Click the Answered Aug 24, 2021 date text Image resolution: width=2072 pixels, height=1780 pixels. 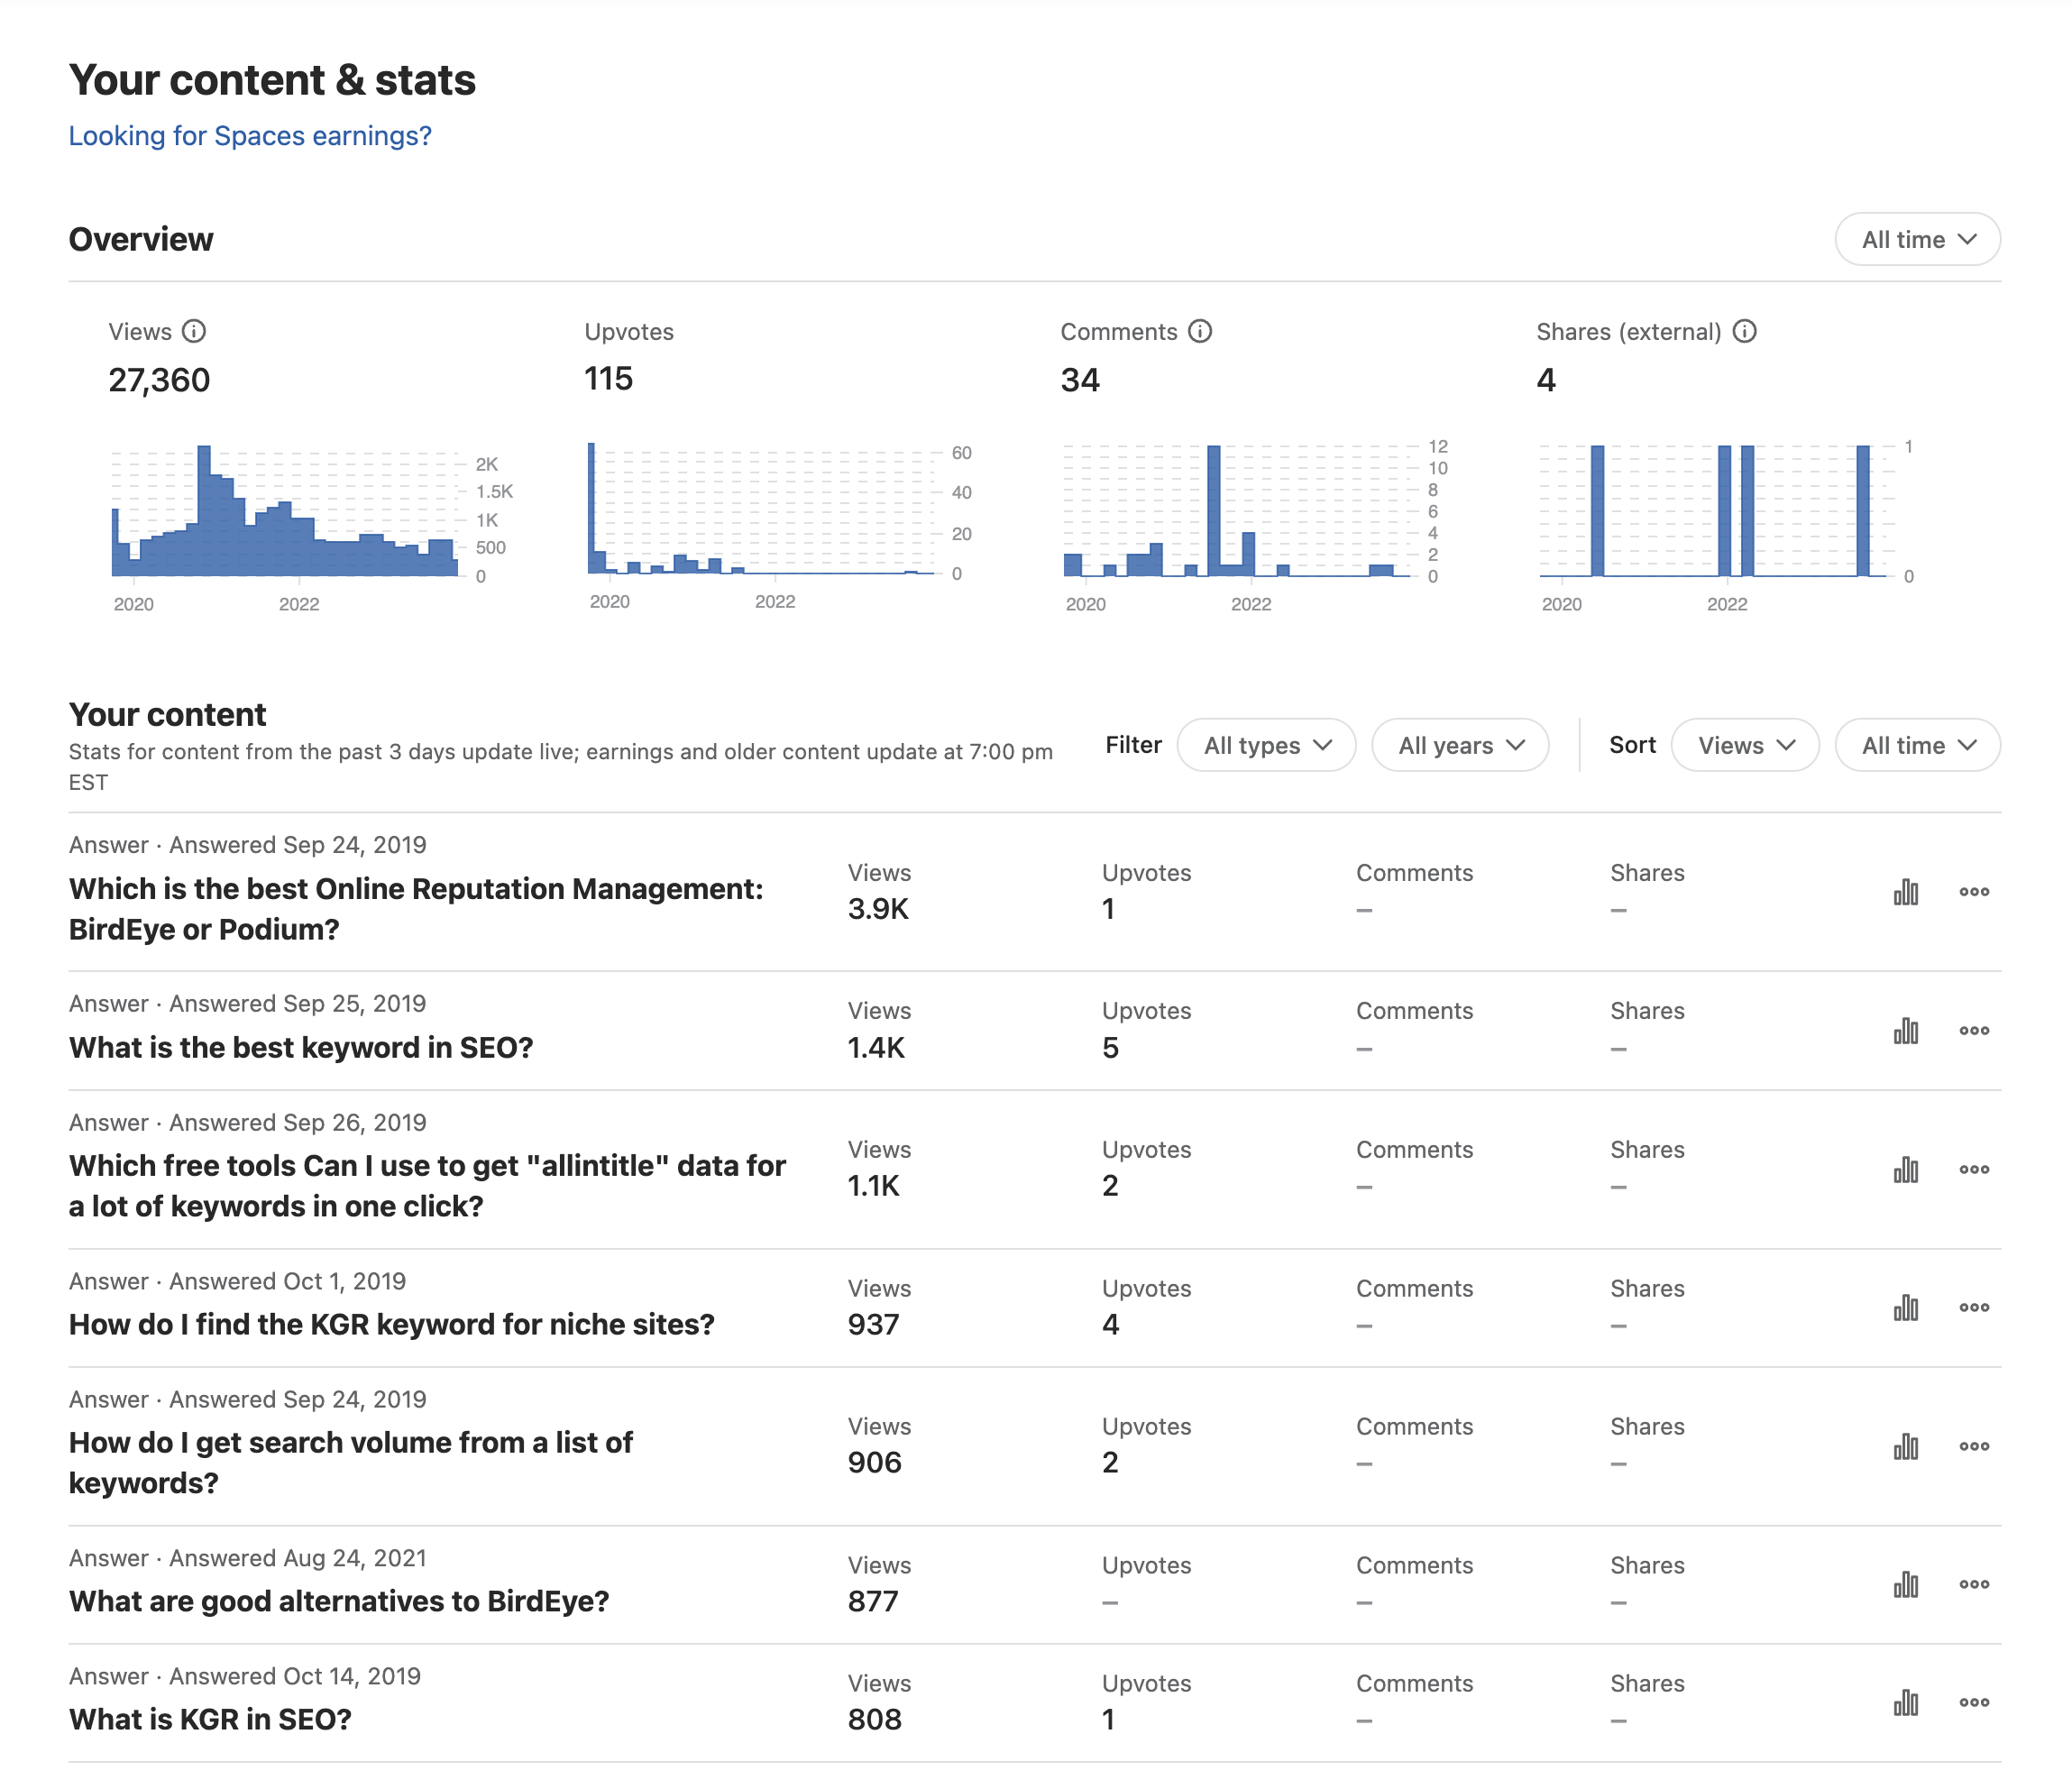click(x=298, y=1558)
